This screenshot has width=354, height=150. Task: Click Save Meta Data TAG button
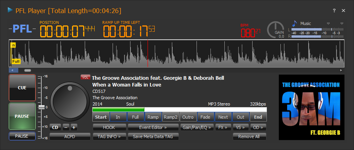[x=153, y=137]
